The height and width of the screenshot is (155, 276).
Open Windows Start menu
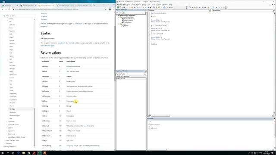(x=3, y=153)
